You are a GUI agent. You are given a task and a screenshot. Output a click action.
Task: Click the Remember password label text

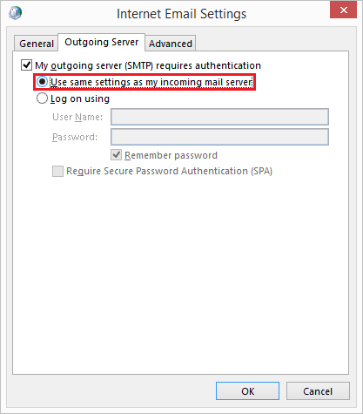click(x=171, y=155)
